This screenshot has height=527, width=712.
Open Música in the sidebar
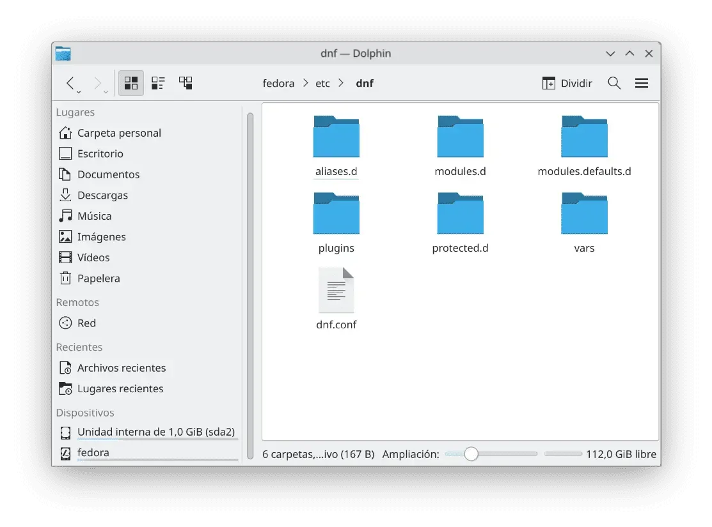(x=148, y=216)
